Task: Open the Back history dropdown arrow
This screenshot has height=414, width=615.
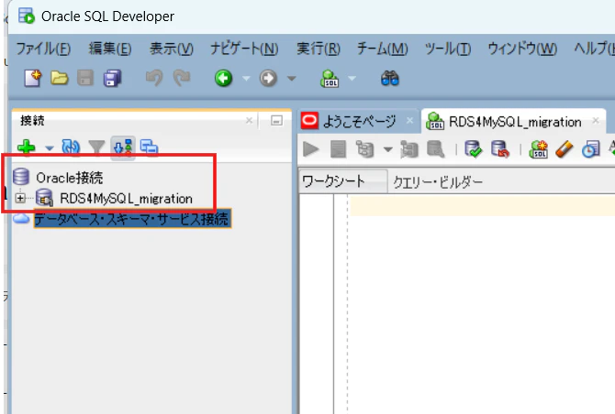Action: [x=246, y=78]
